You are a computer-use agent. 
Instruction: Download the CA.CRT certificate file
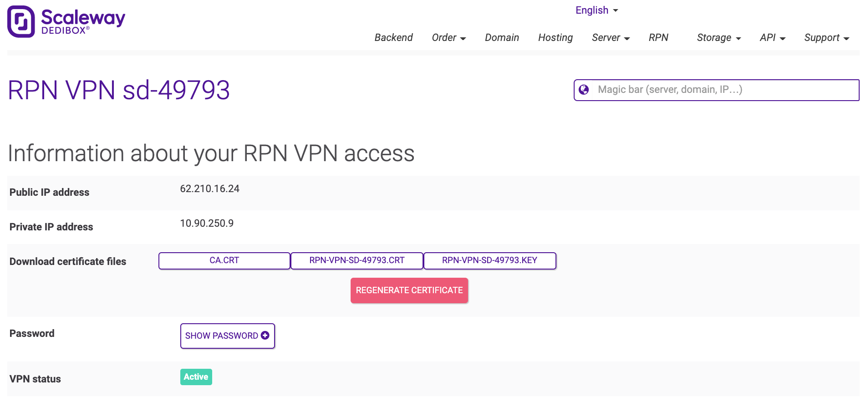point(224,260)
